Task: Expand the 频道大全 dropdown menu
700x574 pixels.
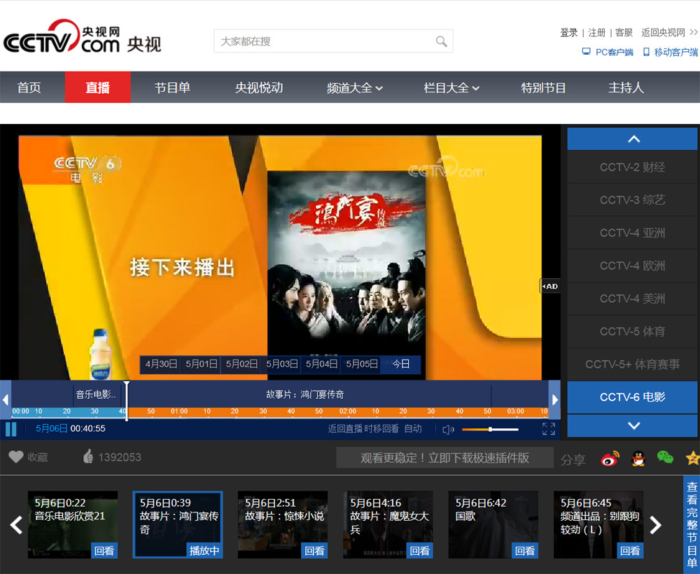Action: (355, 88)
